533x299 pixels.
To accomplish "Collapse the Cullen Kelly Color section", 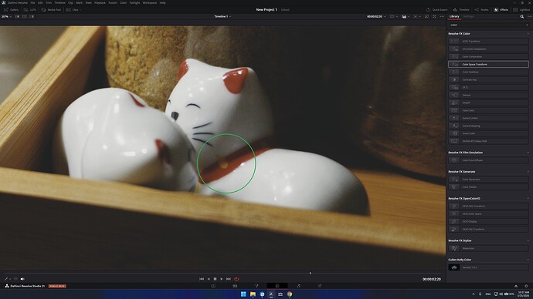I will (528, 260).
